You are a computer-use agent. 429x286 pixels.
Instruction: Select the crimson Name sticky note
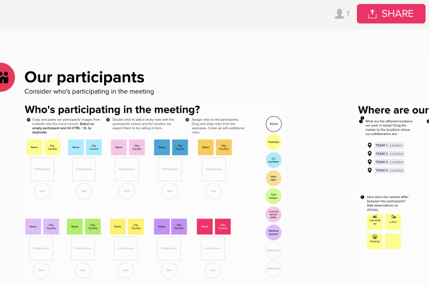point(205,227)
